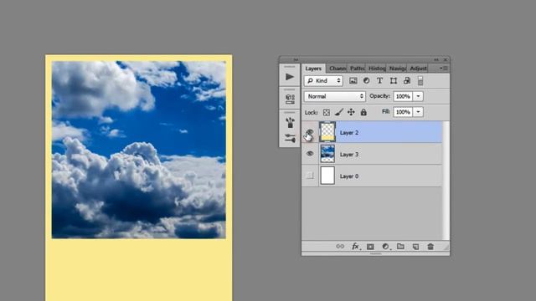The image size is (536, 301).
Task: Create a new layer icon
Action: pos(415,247)
